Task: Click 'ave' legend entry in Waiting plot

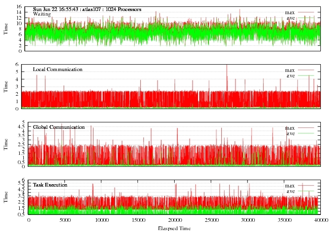Action: (291, 18)
